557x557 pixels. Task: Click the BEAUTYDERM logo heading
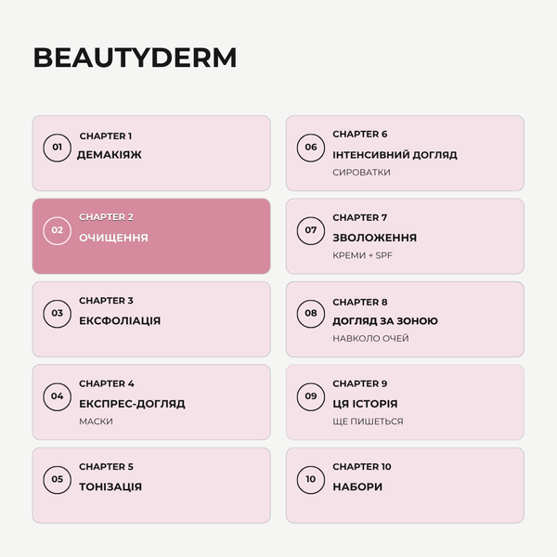[x=135, y=58]
